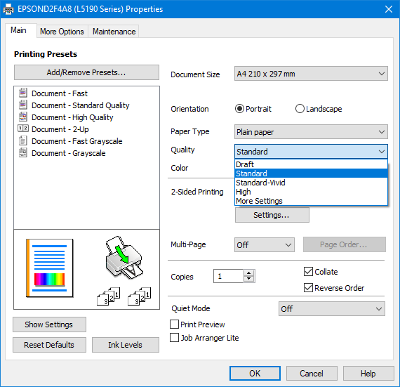The width and height of the screenshot is (400, 387).
Task: Select preset text Document - Fast Grayscale
Action: pyautogui.click(x=76, y=141)
